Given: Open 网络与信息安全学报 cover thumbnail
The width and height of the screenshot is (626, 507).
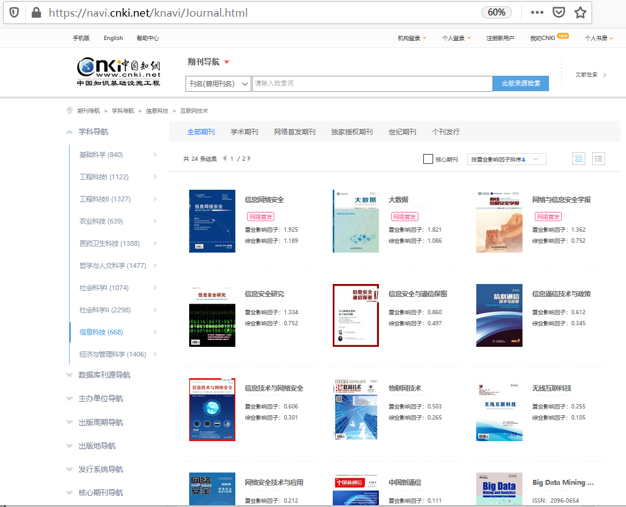Looking at the screenshot, I should pos(499,221).
